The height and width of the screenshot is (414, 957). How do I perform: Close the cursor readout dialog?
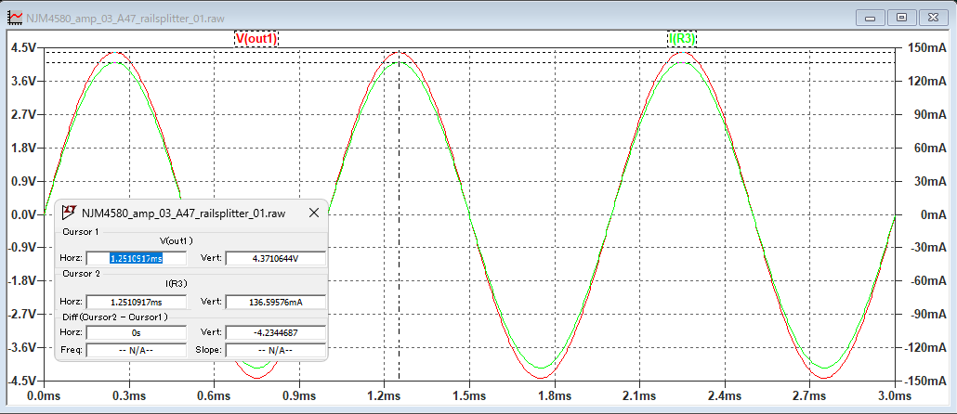[x=313, y=213]
